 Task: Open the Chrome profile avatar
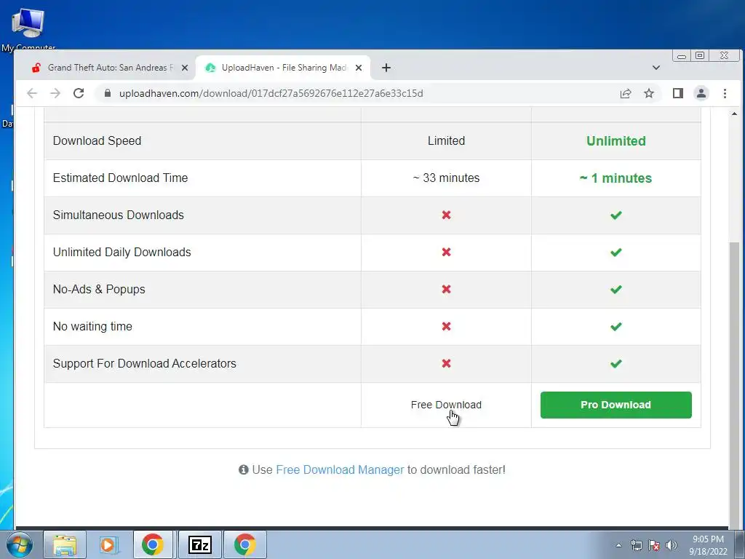coord(701,93)
